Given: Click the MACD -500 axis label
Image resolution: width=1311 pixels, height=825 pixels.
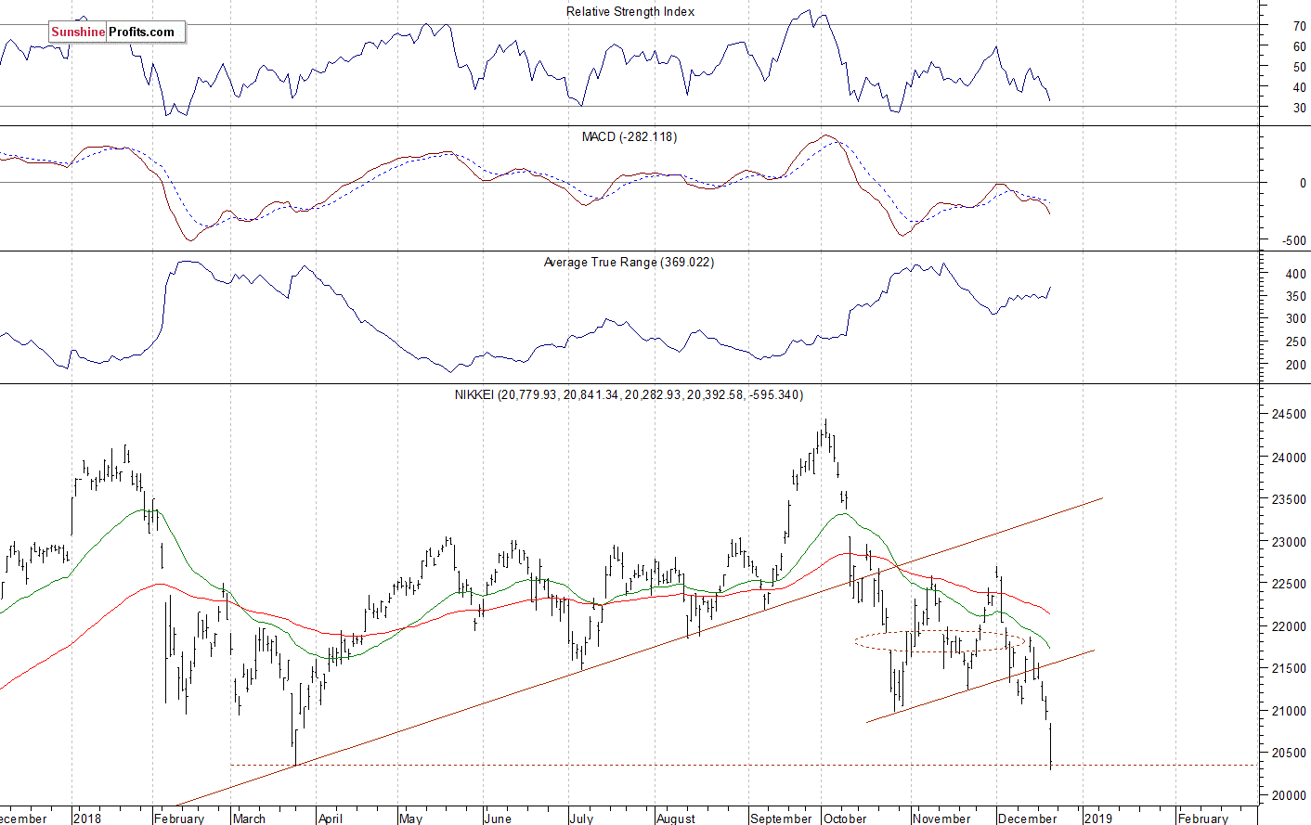Looking at the screenshot, I should [1294, 240].
